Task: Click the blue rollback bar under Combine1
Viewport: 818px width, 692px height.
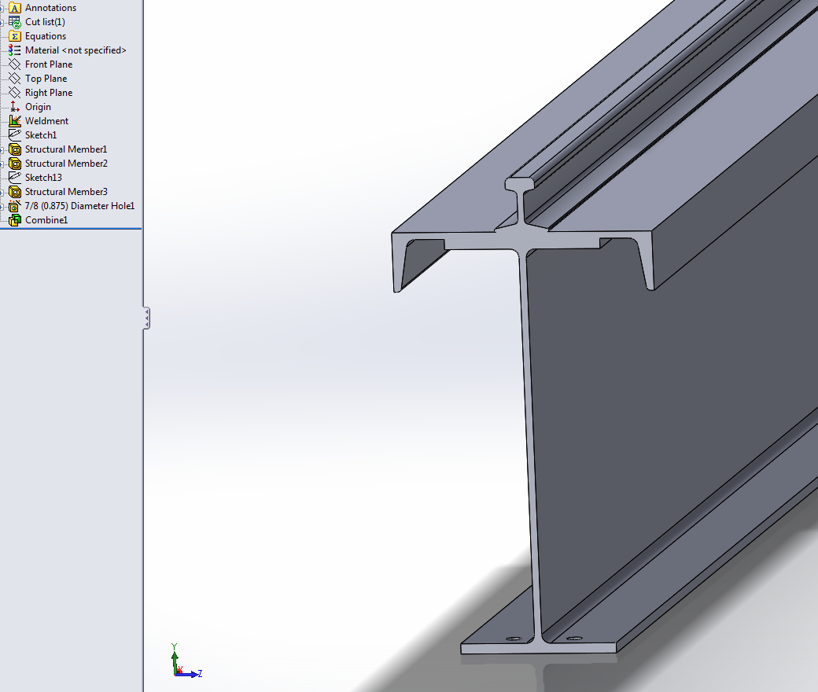Action: [71, 228]
